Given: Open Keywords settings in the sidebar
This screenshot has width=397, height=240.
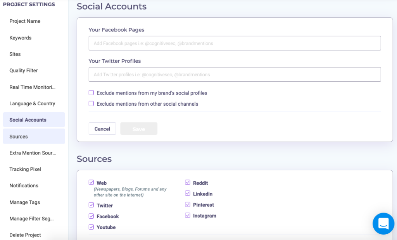Looking at the screenshot, I should click(20, 38).
